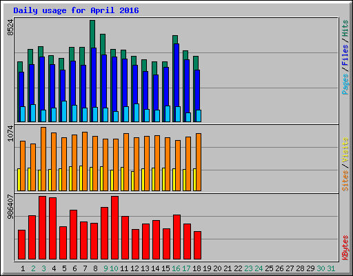Click the 8524 top chart axis value
Viewport: 353px width, 276px height.
[x=10, y=28]
